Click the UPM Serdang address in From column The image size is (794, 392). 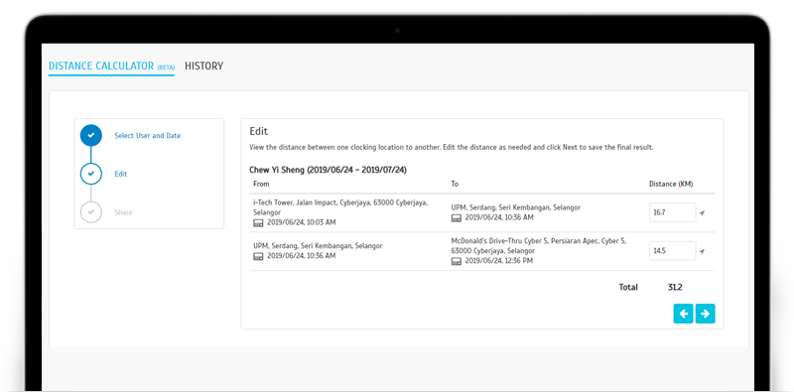pyautogui.click(x=318, y=246)
